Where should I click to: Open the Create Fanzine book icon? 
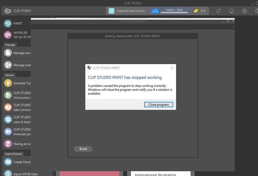tap(8, 162)
